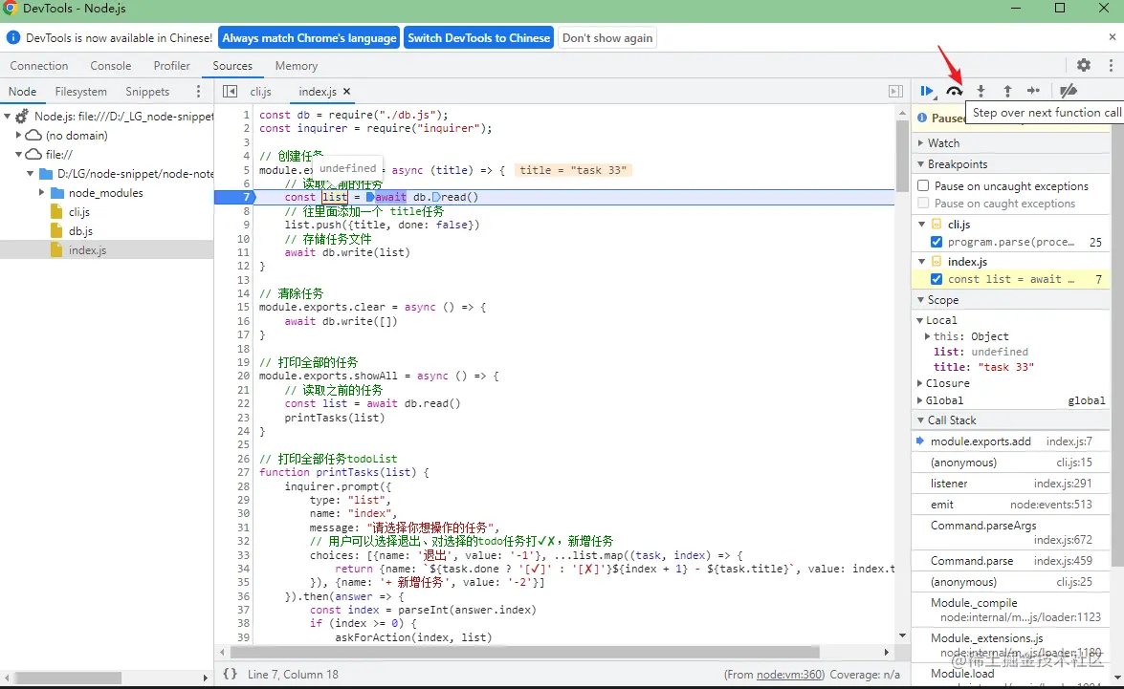Image resolution: width=1124 pixels, height=689 pixels.
Task: Step into next function call
Action: coord(981,91)
